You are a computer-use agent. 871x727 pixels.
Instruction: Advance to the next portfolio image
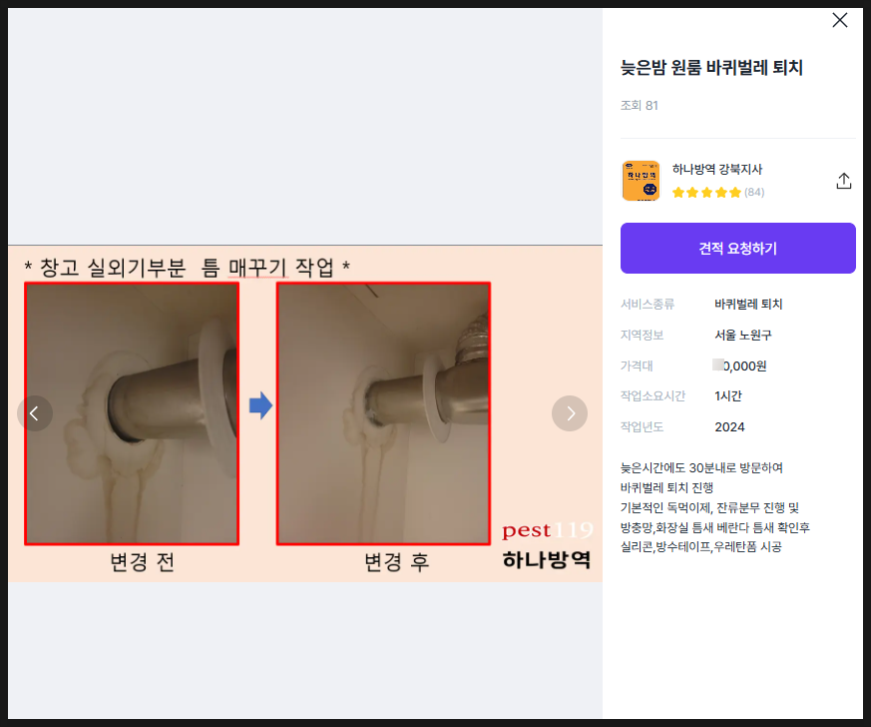[x=570, y=412]
